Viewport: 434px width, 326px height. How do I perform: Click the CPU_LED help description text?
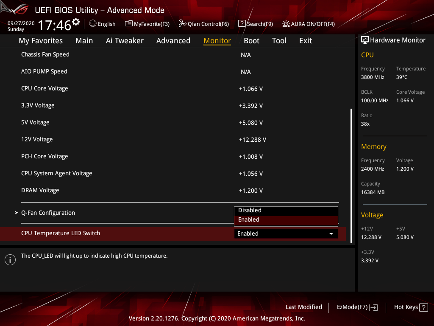point(95,256)
